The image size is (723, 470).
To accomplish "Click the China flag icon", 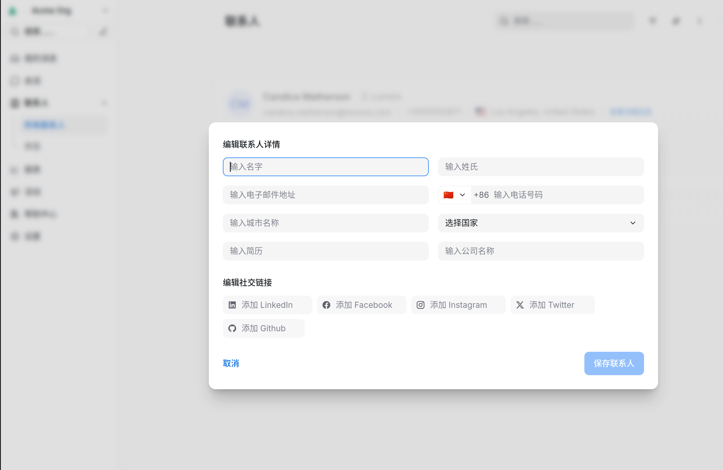I will [448, 195].
